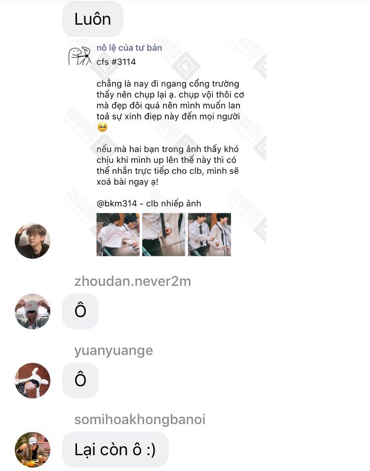Viewport: 370px width, 471px height.
Task: Tap the doodle avatar of nô lệ của tư bản
Action: (79, 56)
